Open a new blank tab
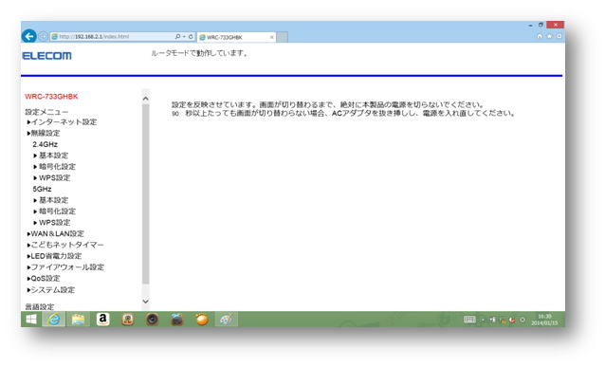Screen dimensions: 605x367 pyautogui.click(x=282, y=37)
